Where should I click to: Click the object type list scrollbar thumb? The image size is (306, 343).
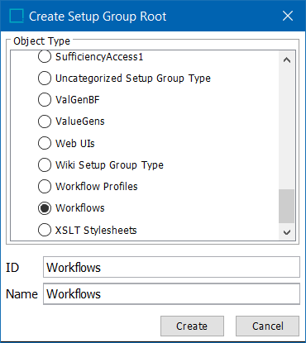pos(287,206)
